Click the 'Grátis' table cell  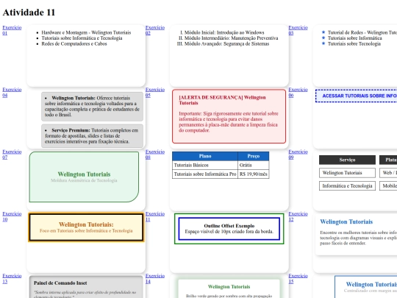pyautogui.click(x=254, y=165)
